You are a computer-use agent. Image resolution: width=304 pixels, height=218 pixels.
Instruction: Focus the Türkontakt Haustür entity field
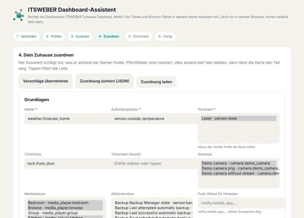coord(155,163)
